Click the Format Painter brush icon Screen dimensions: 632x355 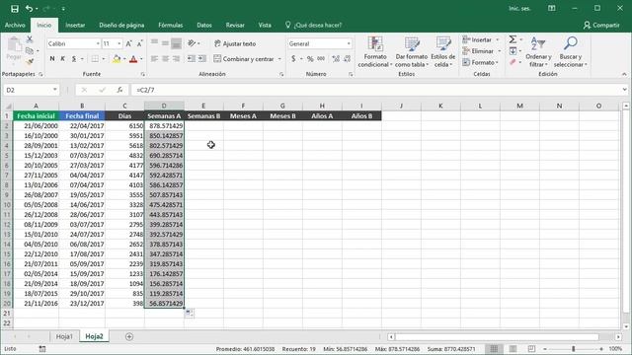(30, 61)
